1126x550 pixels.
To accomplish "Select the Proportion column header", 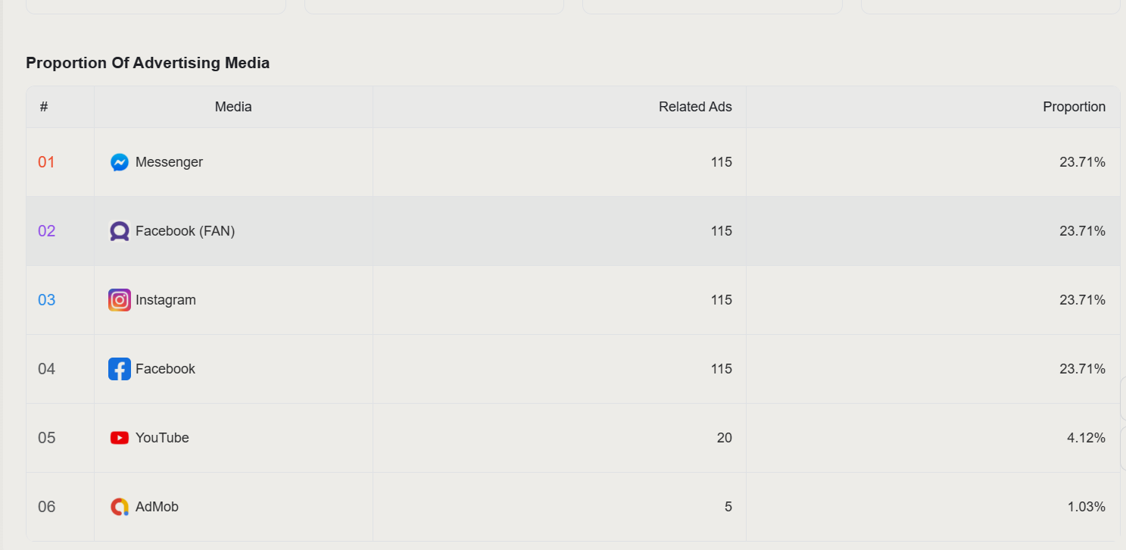I will pos(1074,107).
